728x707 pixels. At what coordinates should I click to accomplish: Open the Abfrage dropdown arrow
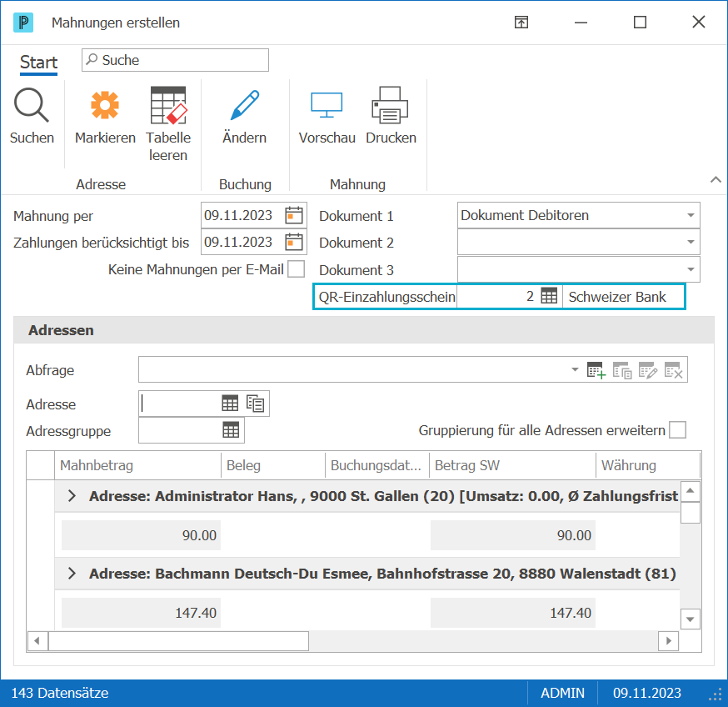[x=575, y=370]
